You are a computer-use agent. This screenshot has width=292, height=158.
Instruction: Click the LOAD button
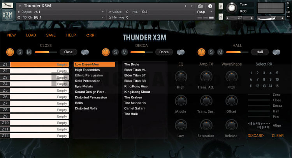point(31,35)
